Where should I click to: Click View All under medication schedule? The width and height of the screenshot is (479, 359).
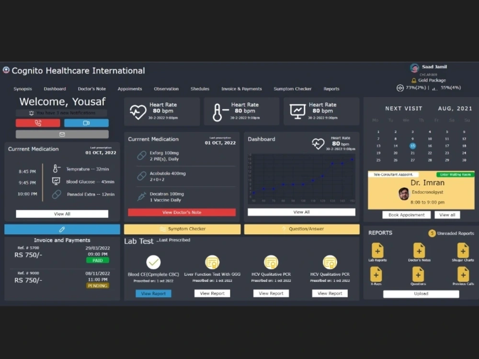pyautogui.click(x=62, y=214)
